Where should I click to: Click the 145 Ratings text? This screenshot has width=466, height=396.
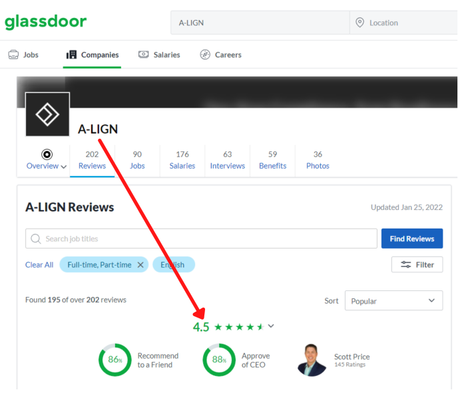[x=349, y=365]
